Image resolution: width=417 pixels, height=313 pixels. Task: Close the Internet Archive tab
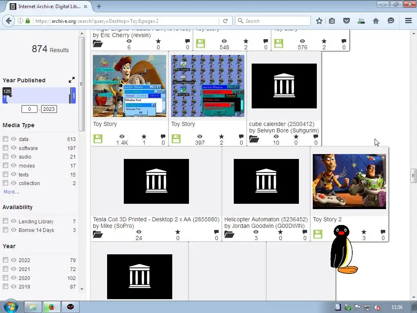click(86, 7)
